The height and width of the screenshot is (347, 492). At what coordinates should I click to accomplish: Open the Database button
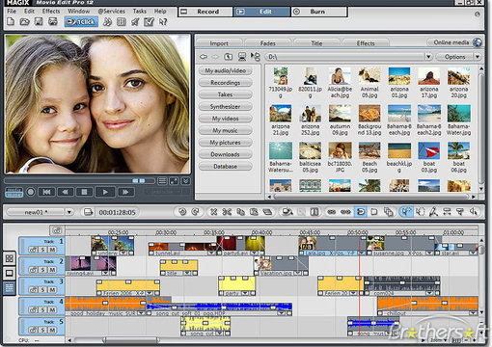point(225,167)
